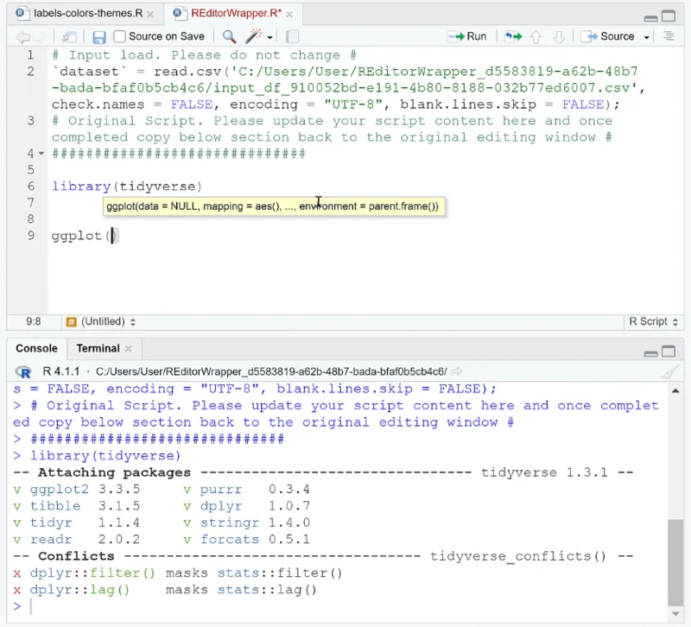Close the Terminal tab

(128, 349)
